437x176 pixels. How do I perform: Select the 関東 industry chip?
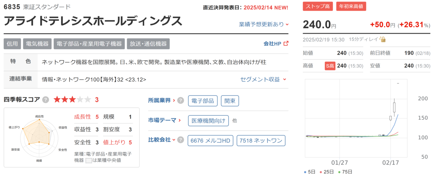230,101
